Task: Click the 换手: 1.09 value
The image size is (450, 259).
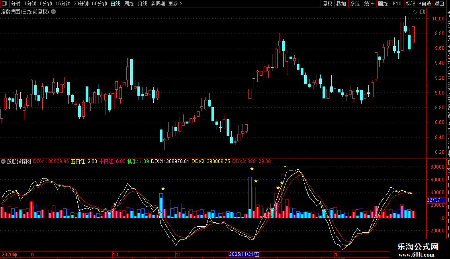Action: pyautogui.click(x=138, y=161)
